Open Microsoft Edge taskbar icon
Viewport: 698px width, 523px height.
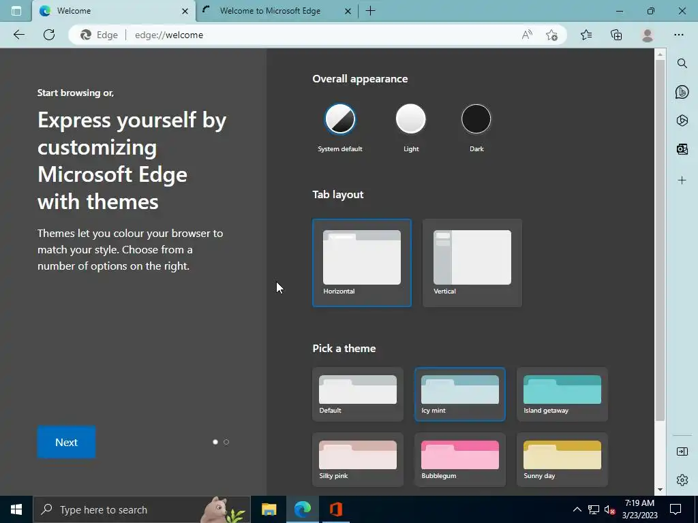[303, 509]
